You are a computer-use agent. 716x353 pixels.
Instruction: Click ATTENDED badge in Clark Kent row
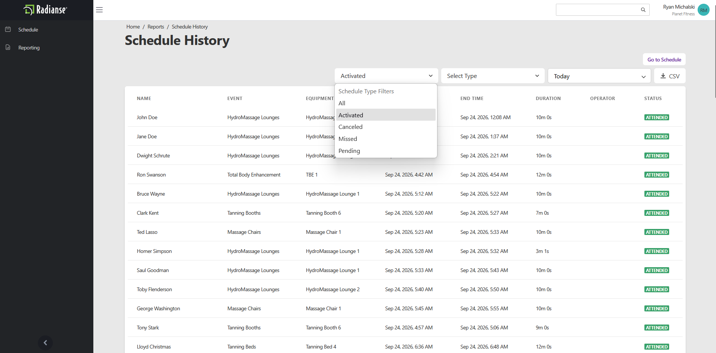[x=657, y=213]
